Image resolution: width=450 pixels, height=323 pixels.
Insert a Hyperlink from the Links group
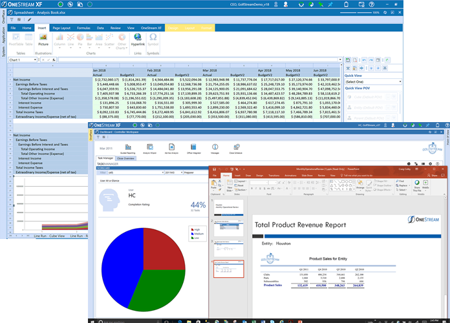(x=138, y=39)
